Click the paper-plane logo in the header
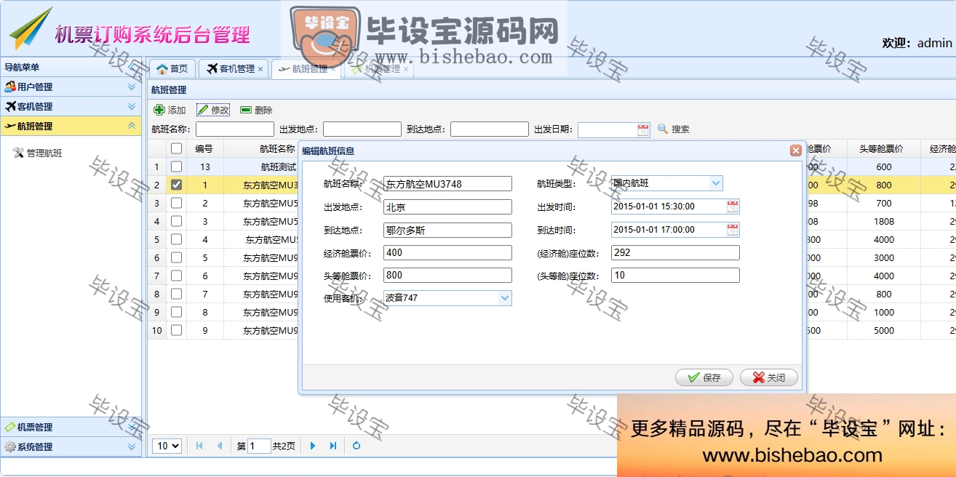This screenshot has height=477, width=956. click(x=30, y=29)
